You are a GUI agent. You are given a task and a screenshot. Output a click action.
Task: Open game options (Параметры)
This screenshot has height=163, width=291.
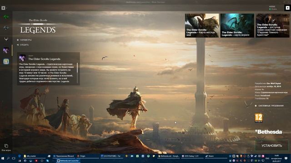coord(24,40)
